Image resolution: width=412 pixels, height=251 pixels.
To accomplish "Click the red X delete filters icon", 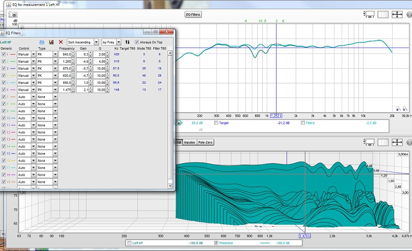I will coord(61,42).
